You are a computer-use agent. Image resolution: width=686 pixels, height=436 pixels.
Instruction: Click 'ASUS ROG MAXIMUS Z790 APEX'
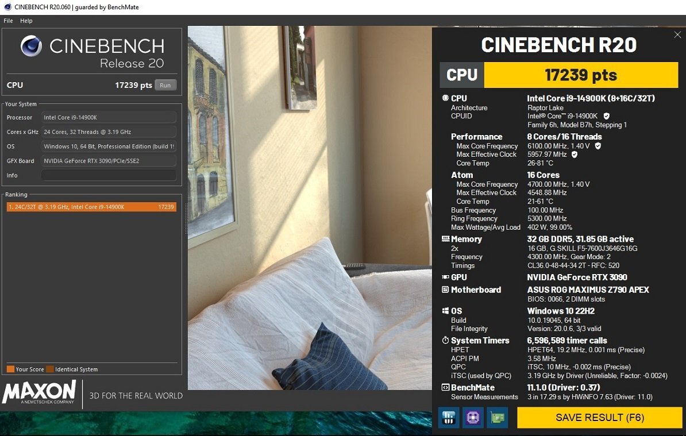(x=588, y=290)
